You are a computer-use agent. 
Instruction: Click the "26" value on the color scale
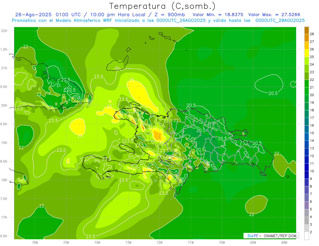click(x=312, y=49)
